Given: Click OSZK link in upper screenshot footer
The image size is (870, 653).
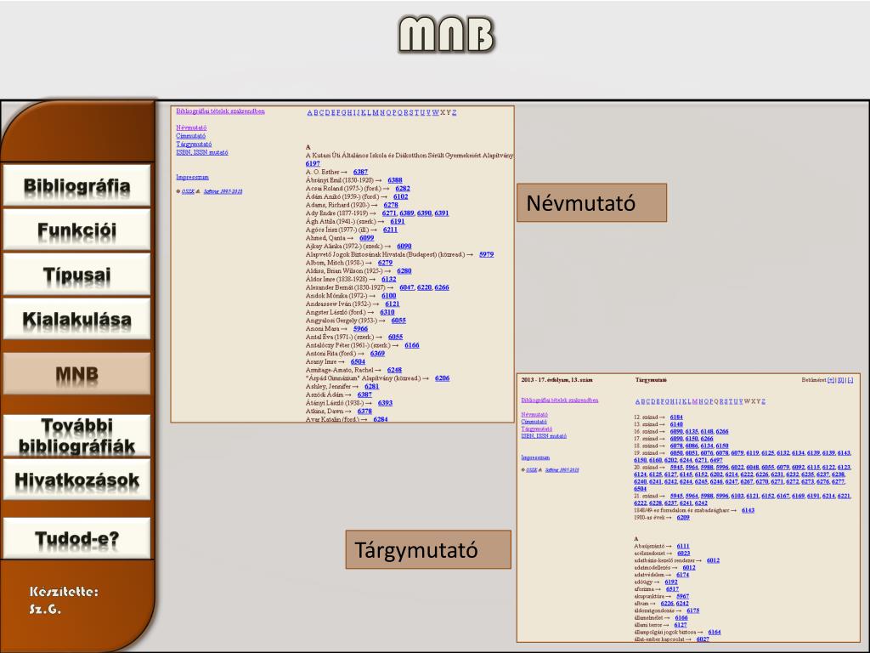Looking at the screenshot, I should [188, 191].
